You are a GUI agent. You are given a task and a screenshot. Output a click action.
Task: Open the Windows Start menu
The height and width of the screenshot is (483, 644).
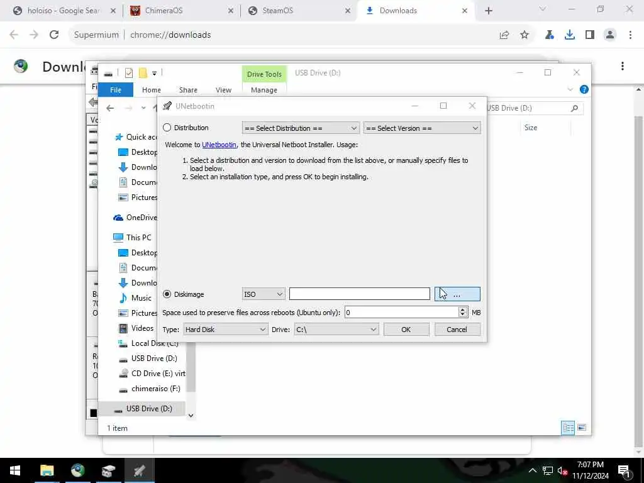[15, 470]
